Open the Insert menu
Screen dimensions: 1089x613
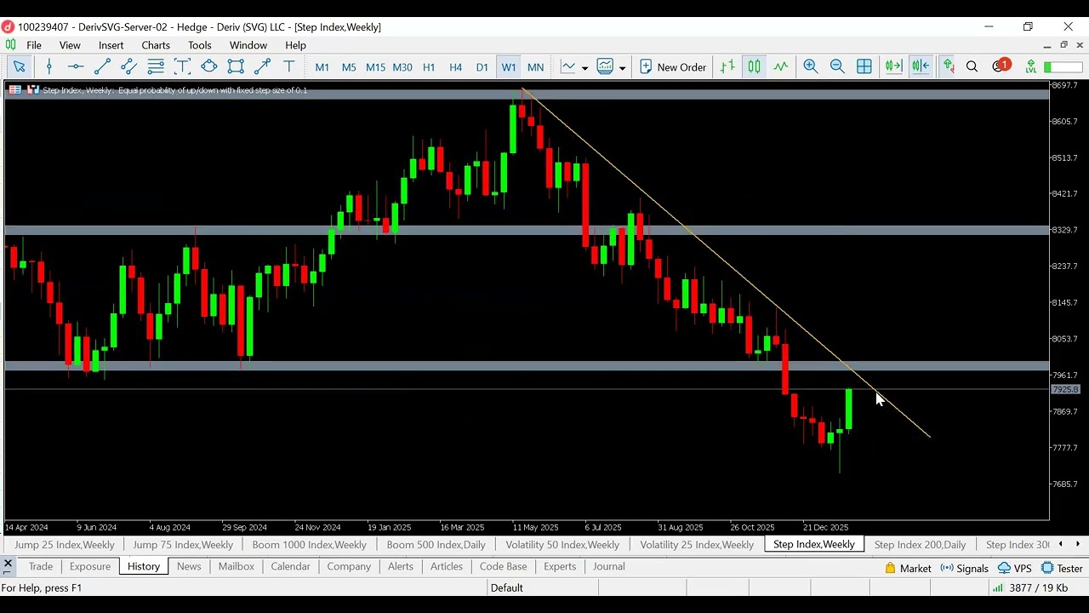111,45
